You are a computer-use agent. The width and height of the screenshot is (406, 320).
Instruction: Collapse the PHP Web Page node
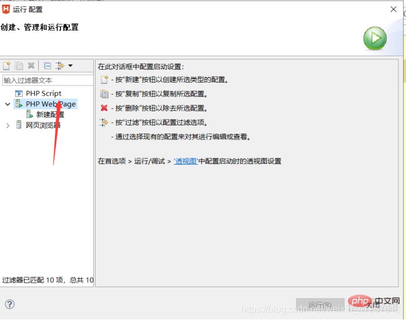click(8, 104)
